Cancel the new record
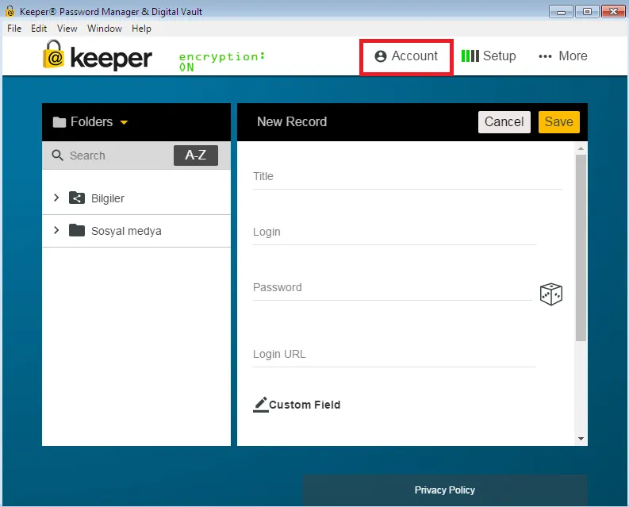 coord(504,121)
